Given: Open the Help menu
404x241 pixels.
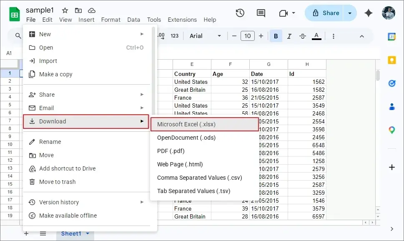Looking at the screenshot, I should click(210, 20).
